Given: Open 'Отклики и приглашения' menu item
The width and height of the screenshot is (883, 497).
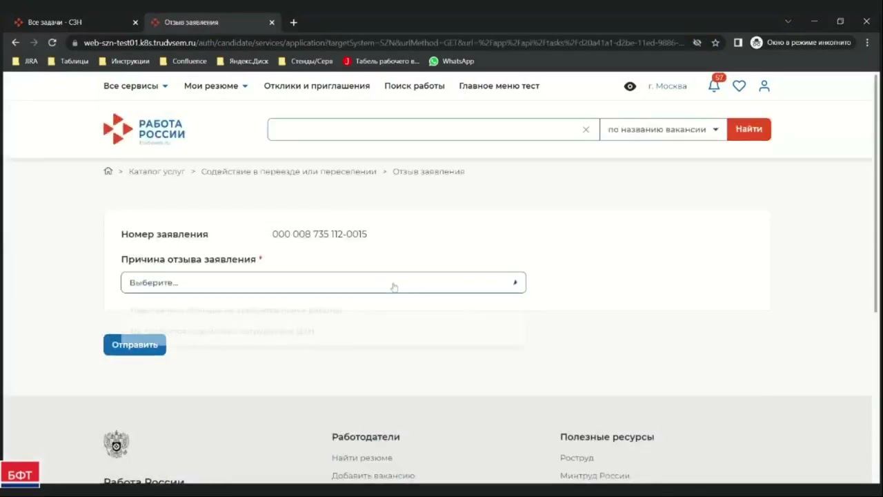Looking at the screenshot, I should pos(317,86).
